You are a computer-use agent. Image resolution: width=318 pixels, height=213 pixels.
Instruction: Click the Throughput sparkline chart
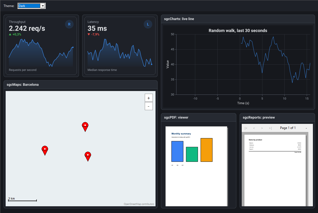point(41,53)
